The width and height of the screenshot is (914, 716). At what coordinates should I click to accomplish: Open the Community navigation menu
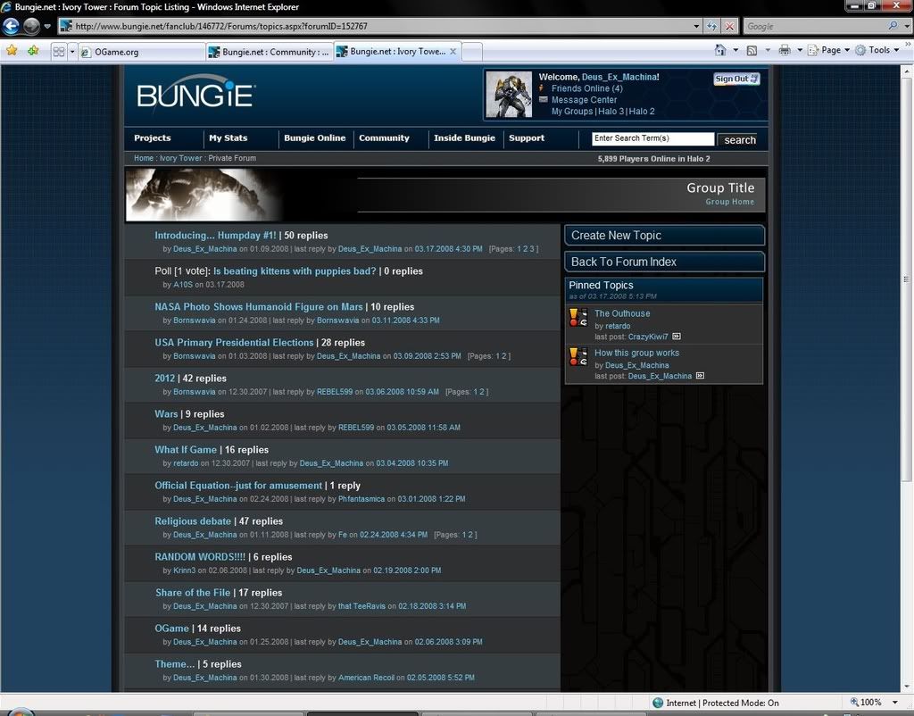(x=384, y=138)
